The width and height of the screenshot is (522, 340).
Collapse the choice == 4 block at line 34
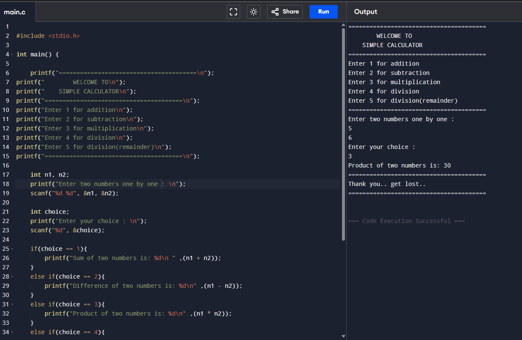click(12, 332)
